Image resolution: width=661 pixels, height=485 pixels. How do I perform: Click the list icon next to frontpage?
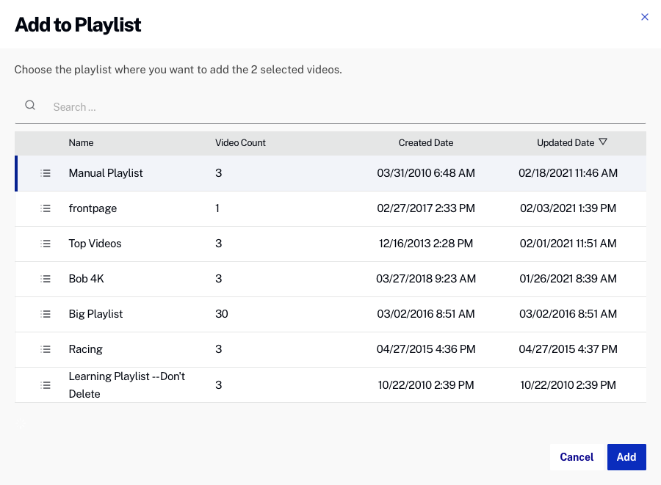click(46, 208)
